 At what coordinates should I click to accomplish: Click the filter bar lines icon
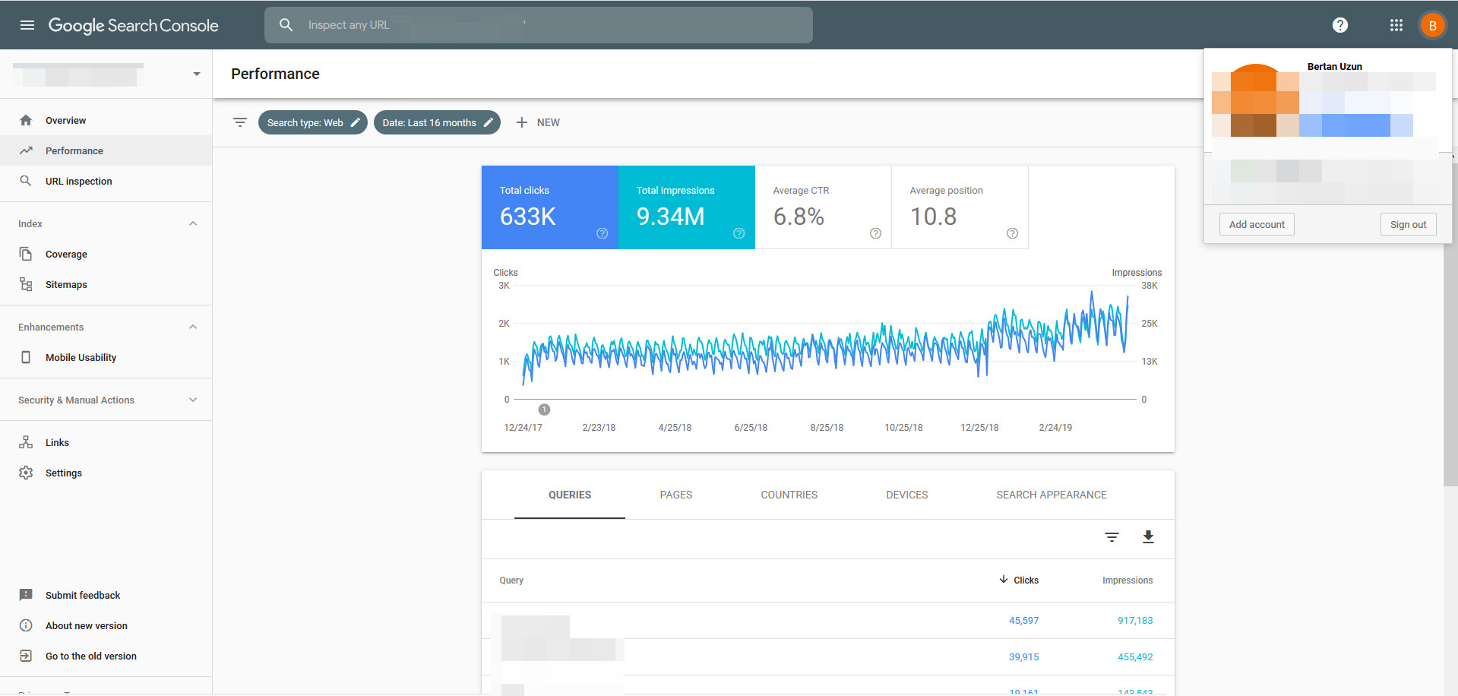click(x=240, y=122)
